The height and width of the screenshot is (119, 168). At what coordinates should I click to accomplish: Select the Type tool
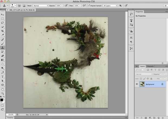2,77
